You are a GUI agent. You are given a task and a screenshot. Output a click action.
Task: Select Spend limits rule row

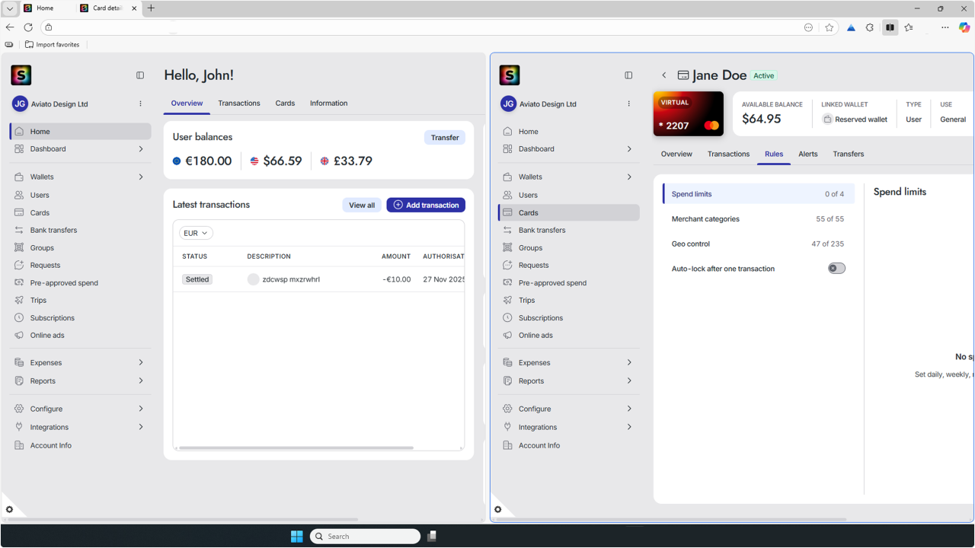tap(758, 194)
